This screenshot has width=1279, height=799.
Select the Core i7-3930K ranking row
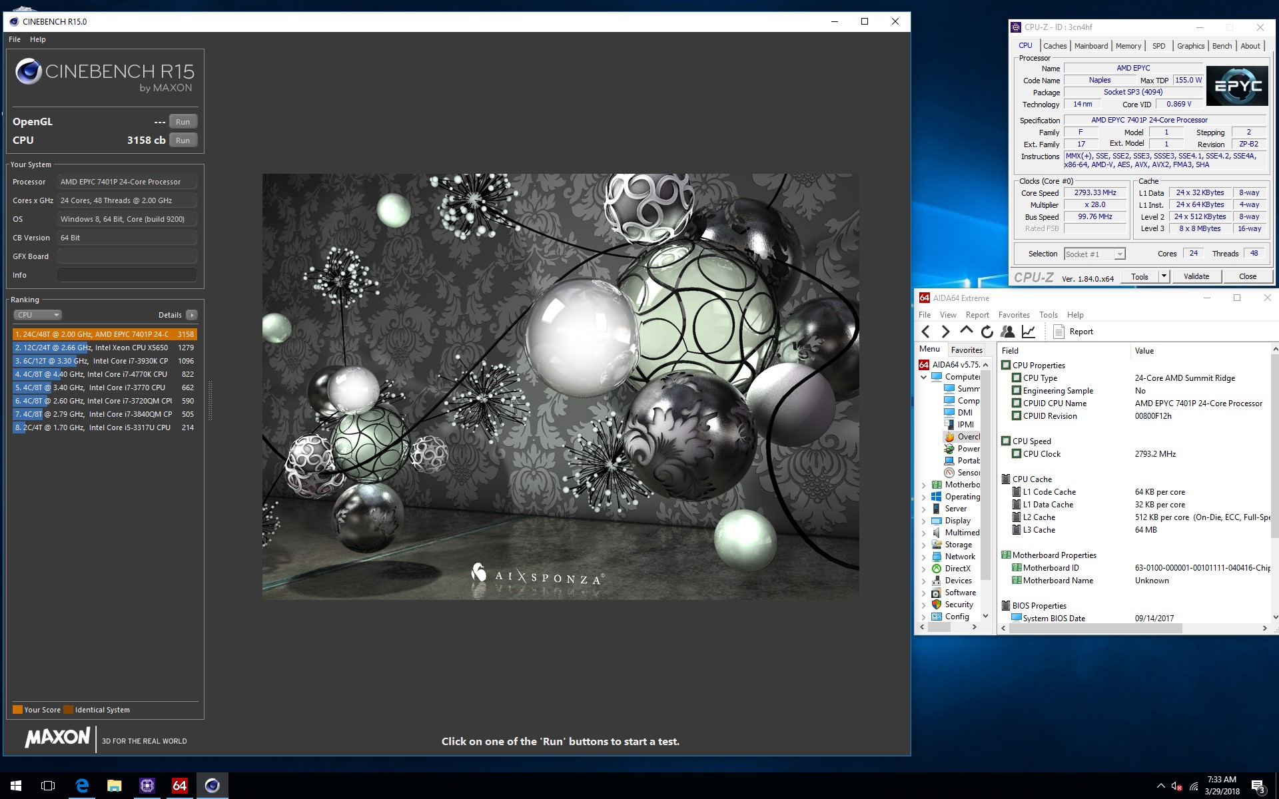105,361
